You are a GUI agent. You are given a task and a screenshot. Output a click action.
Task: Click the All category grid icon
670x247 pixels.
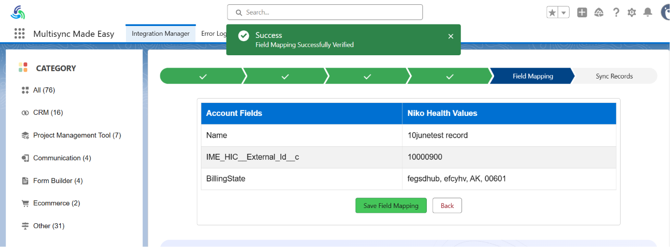pos(25,90)
